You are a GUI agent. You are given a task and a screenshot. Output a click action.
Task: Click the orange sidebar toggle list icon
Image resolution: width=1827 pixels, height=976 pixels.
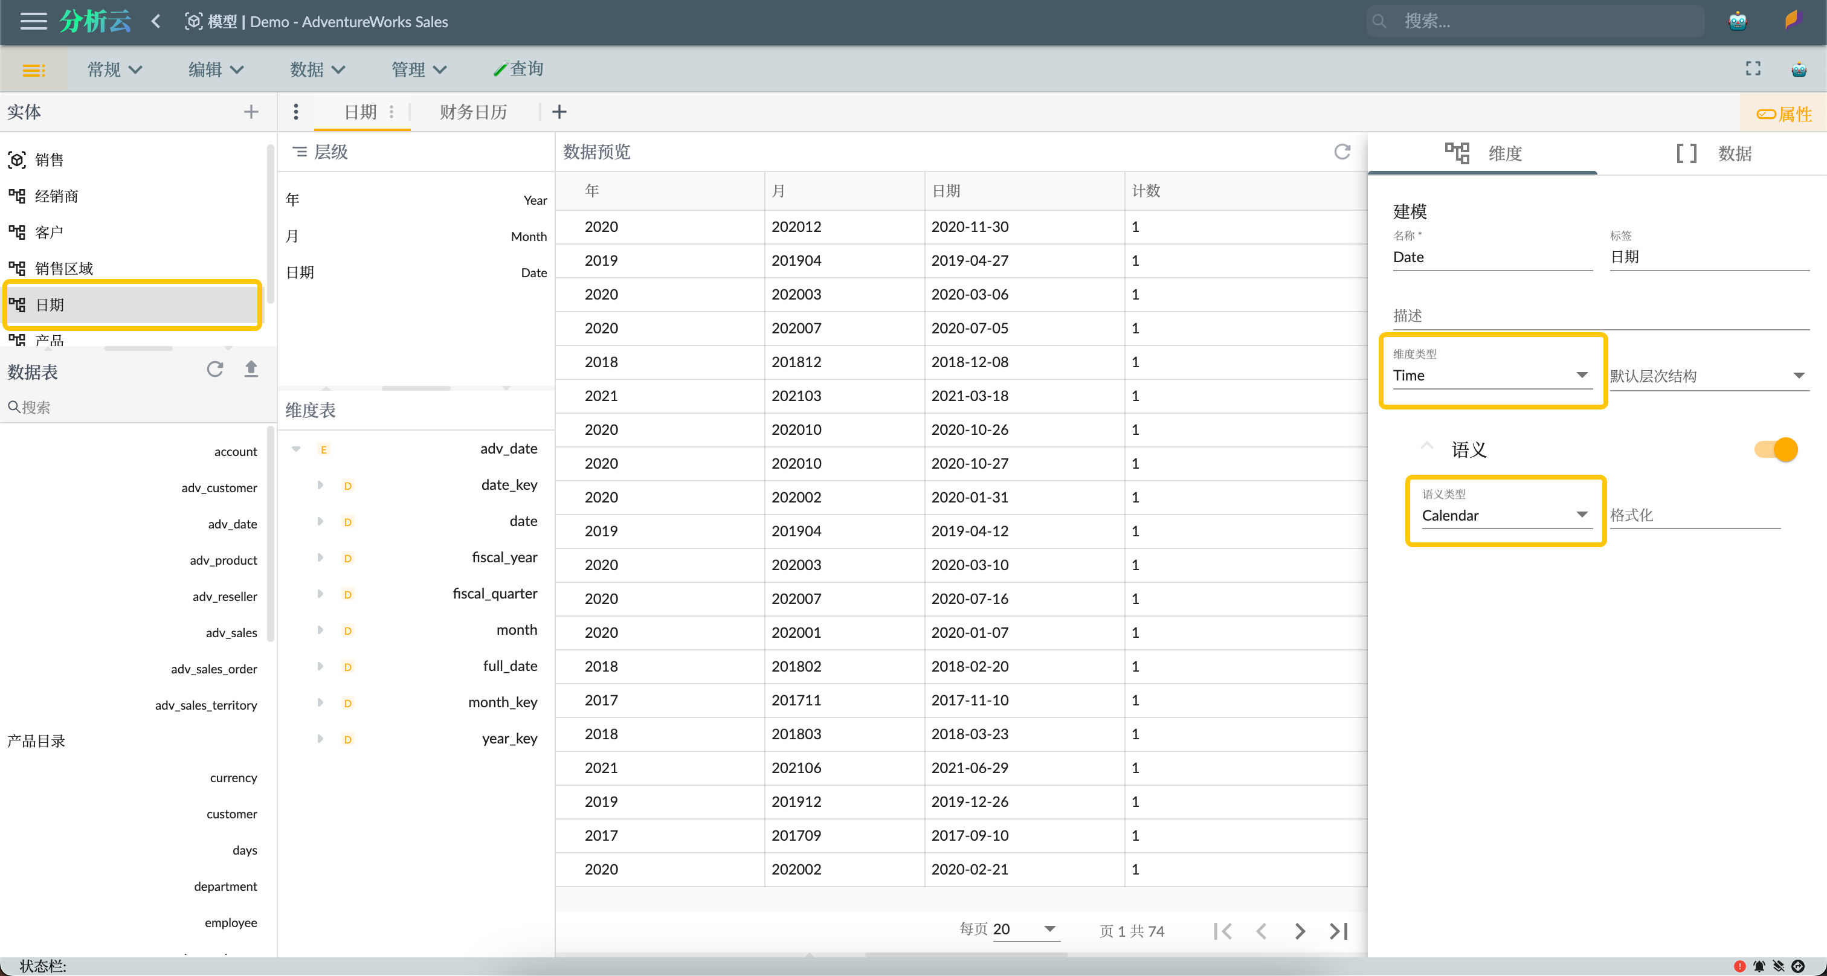33,69
